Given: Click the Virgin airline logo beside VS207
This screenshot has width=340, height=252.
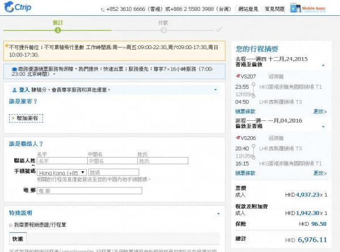Looking at the screenshot, I should (238, 76).
